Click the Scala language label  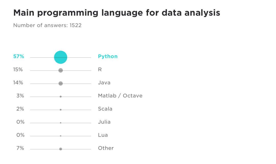105,109
